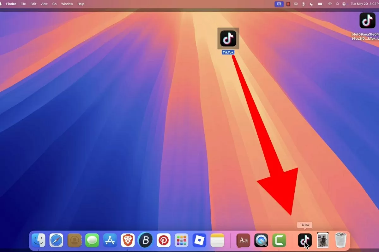Open Roblox from the Dock
This screenshot has width=379, height=252.
(x=199, y=240)
